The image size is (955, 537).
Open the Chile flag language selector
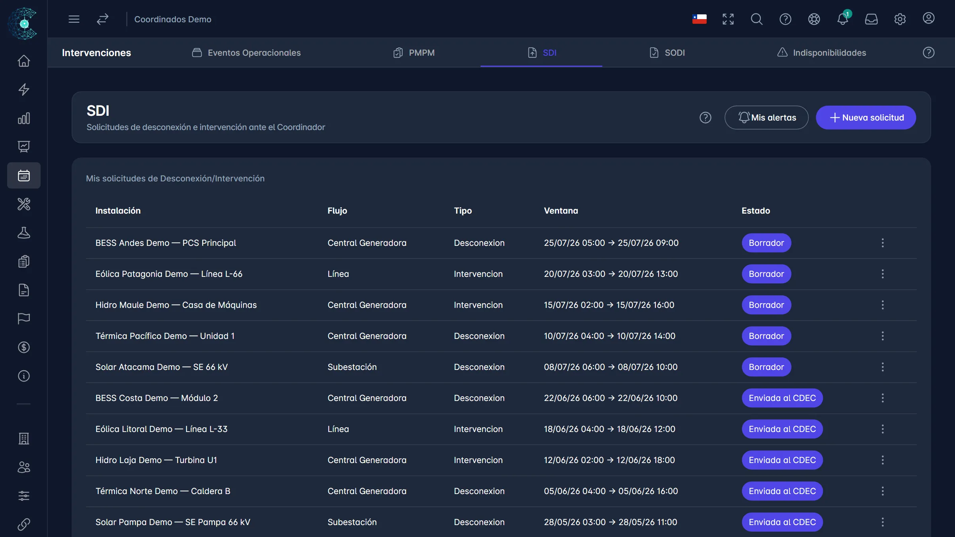699,19
